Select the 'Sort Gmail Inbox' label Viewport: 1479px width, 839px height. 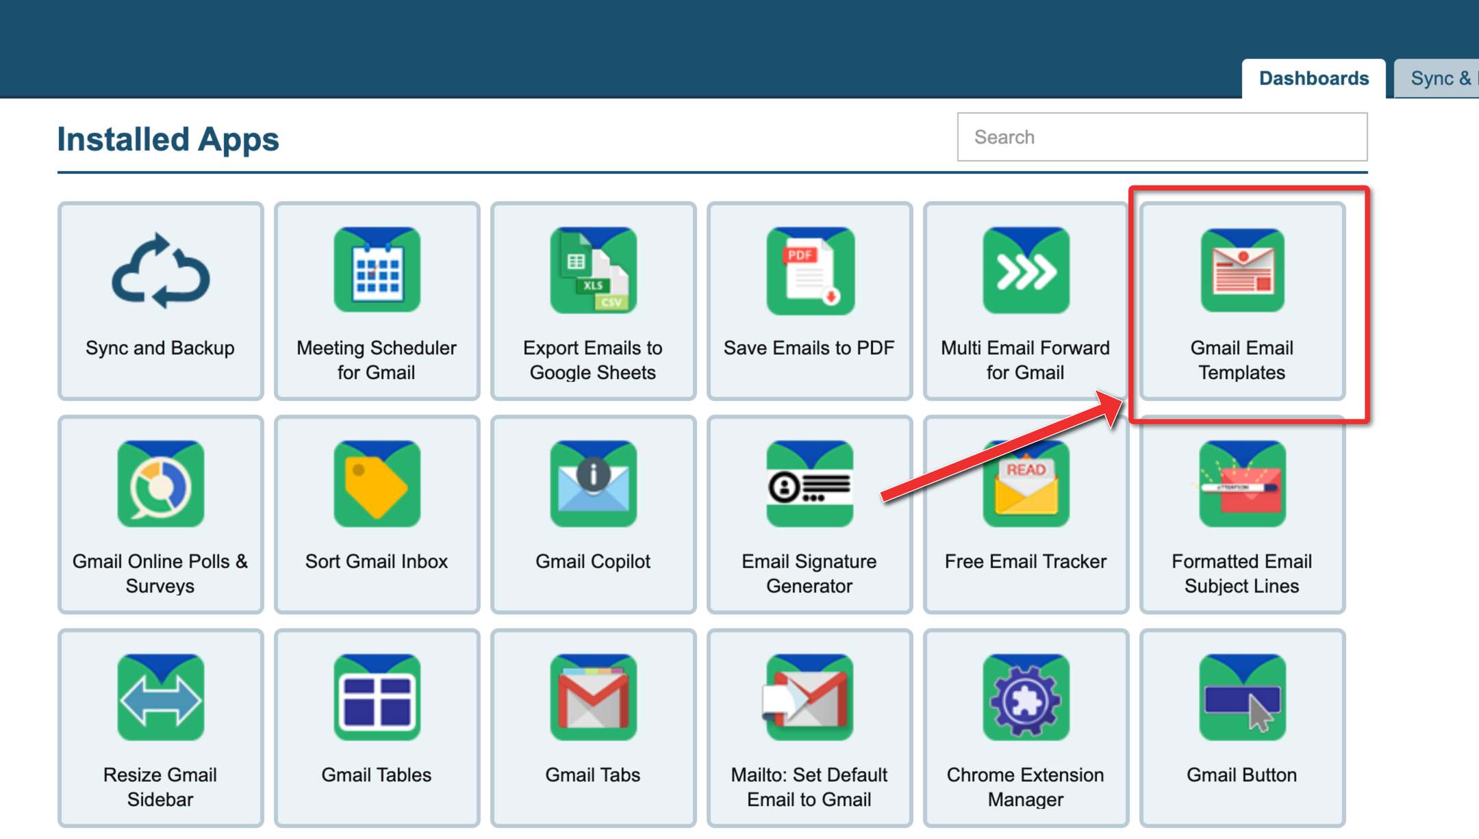coord(377,561)
